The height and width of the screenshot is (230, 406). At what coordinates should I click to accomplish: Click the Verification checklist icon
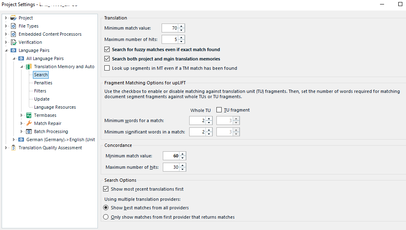click(13, 42)
